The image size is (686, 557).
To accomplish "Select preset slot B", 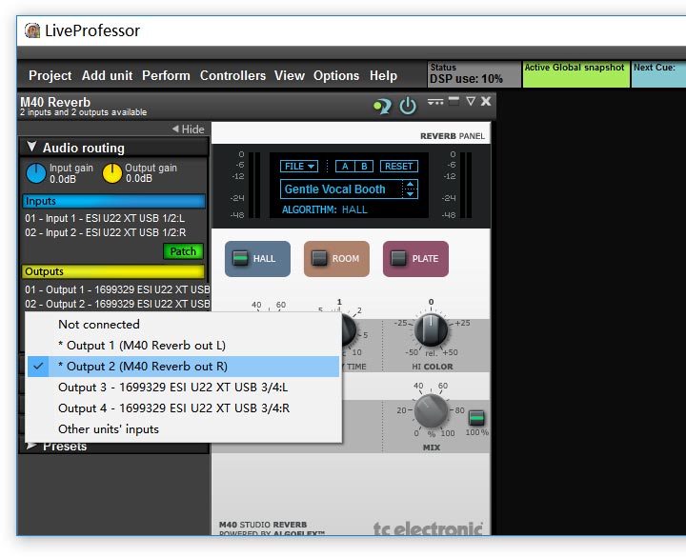I will click(x=364, y=166).
